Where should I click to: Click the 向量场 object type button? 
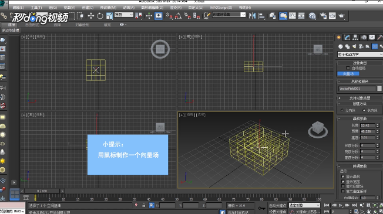pyautogui.click(x=348, y=74)
